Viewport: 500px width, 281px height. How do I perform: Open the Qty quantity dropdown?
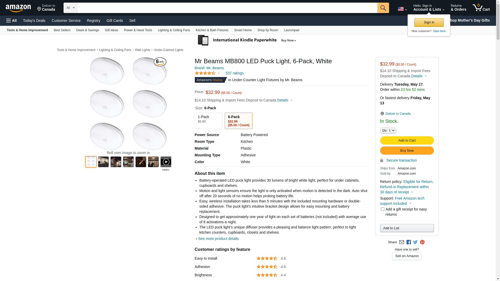tap(388, 130)
